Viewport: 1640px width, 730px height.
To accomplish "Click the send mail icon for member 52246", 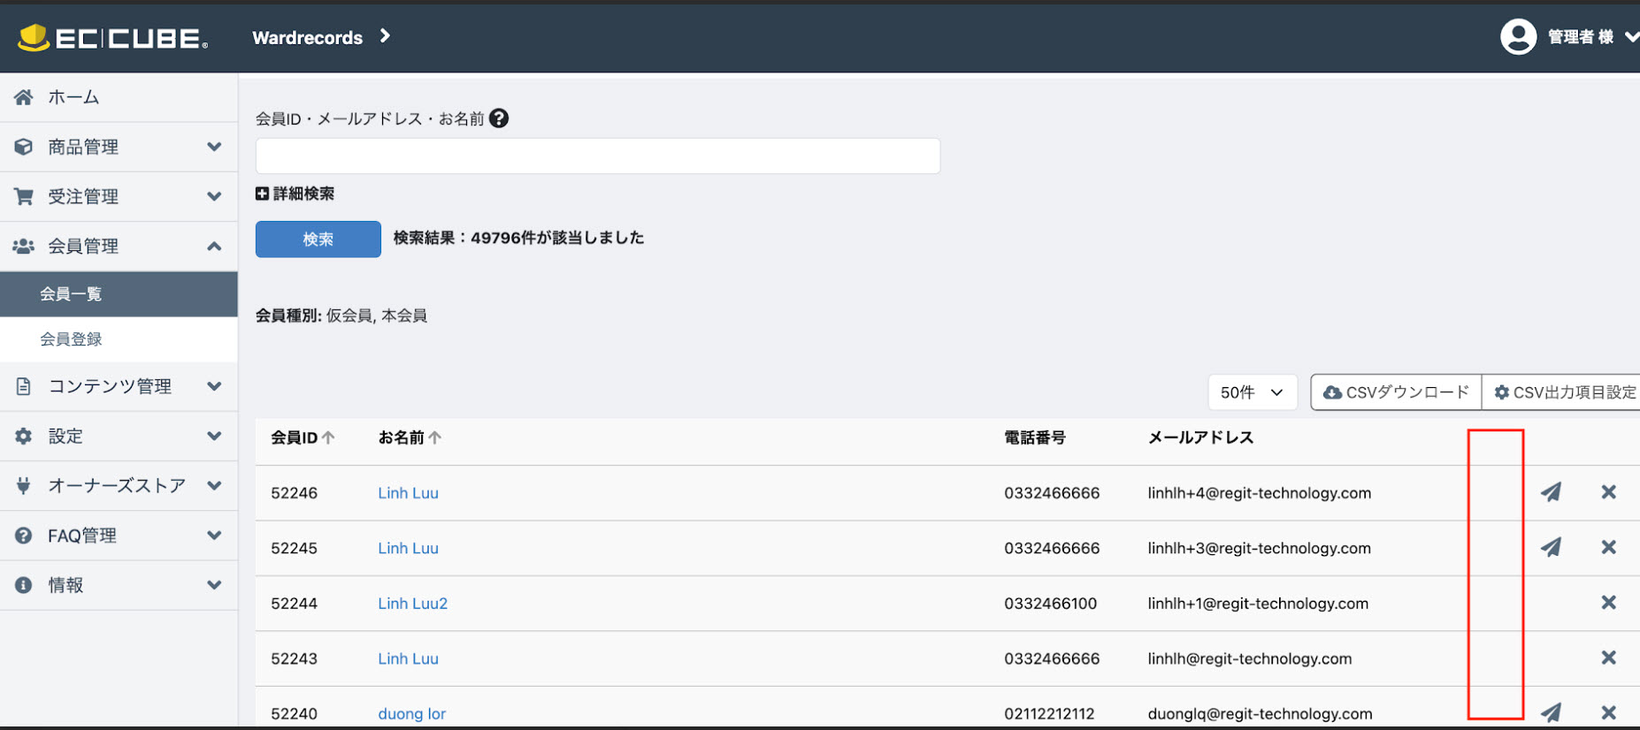I will click(x=1551, y=492).
